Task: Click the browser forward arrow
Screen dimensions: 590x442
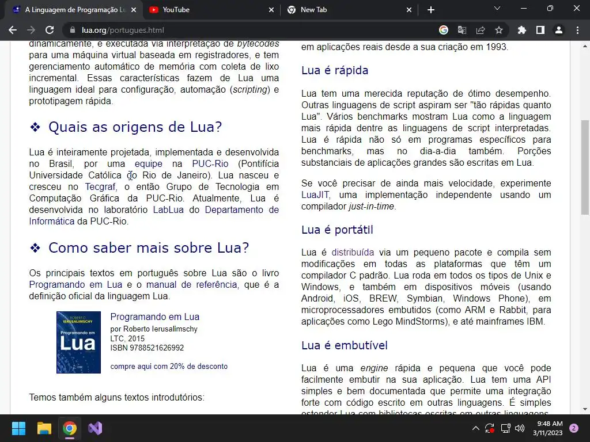Action: click(x=31, y=30)
